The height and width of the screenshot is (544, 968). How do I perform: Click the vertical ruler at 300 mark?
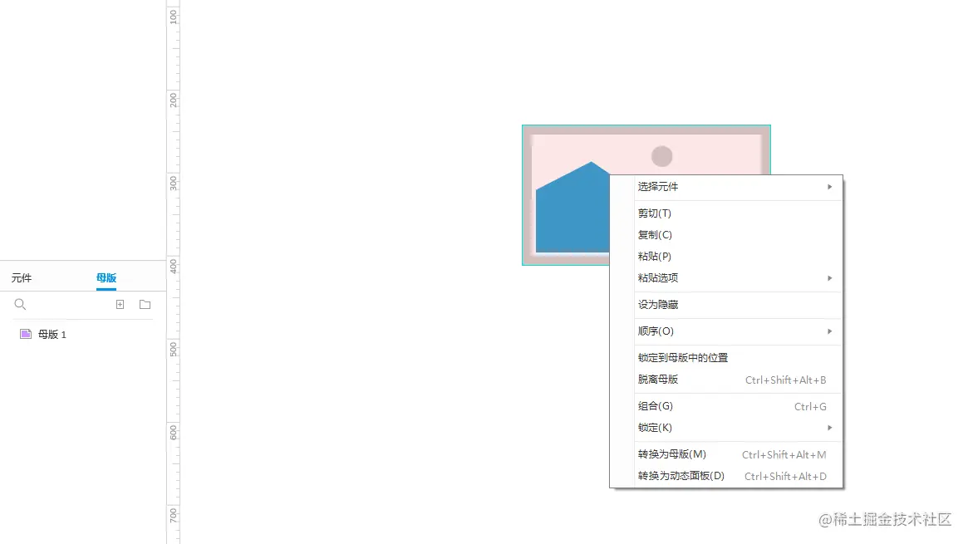click(x=174, y=183)
